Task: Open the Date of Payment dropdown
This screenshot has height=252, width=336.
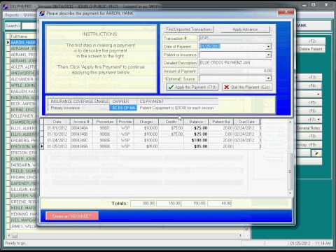Action: (x=268, y=47)
